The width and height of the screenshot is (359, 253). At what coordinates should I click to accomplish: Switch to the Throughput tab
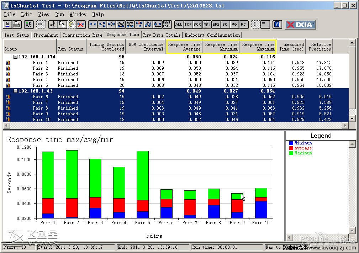click(x=46, y=35)
